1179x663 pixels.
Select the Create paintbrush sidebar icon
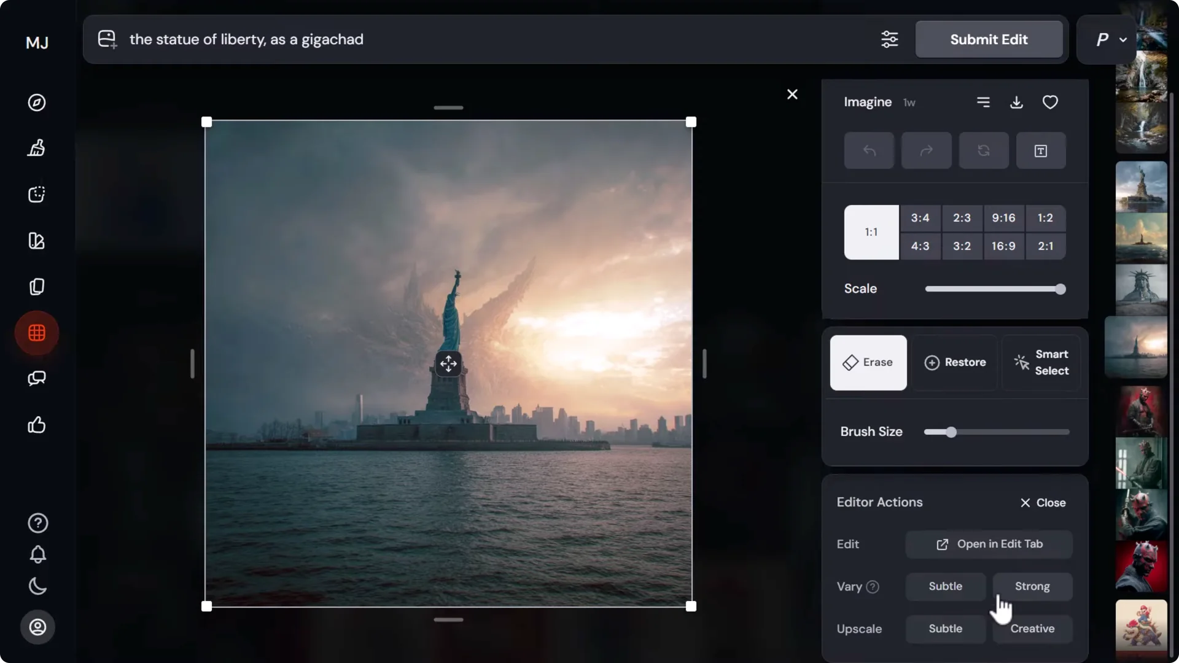(37, 148)
